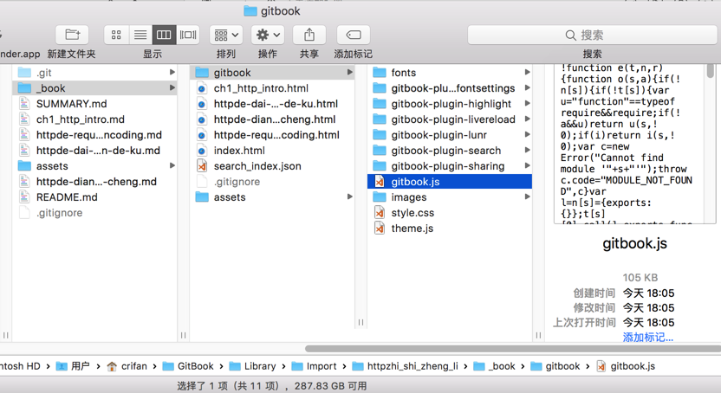Click the Add Tags link (添加标记...)
This screenshot has height=393, width=721.
click(x=648, y=338)
